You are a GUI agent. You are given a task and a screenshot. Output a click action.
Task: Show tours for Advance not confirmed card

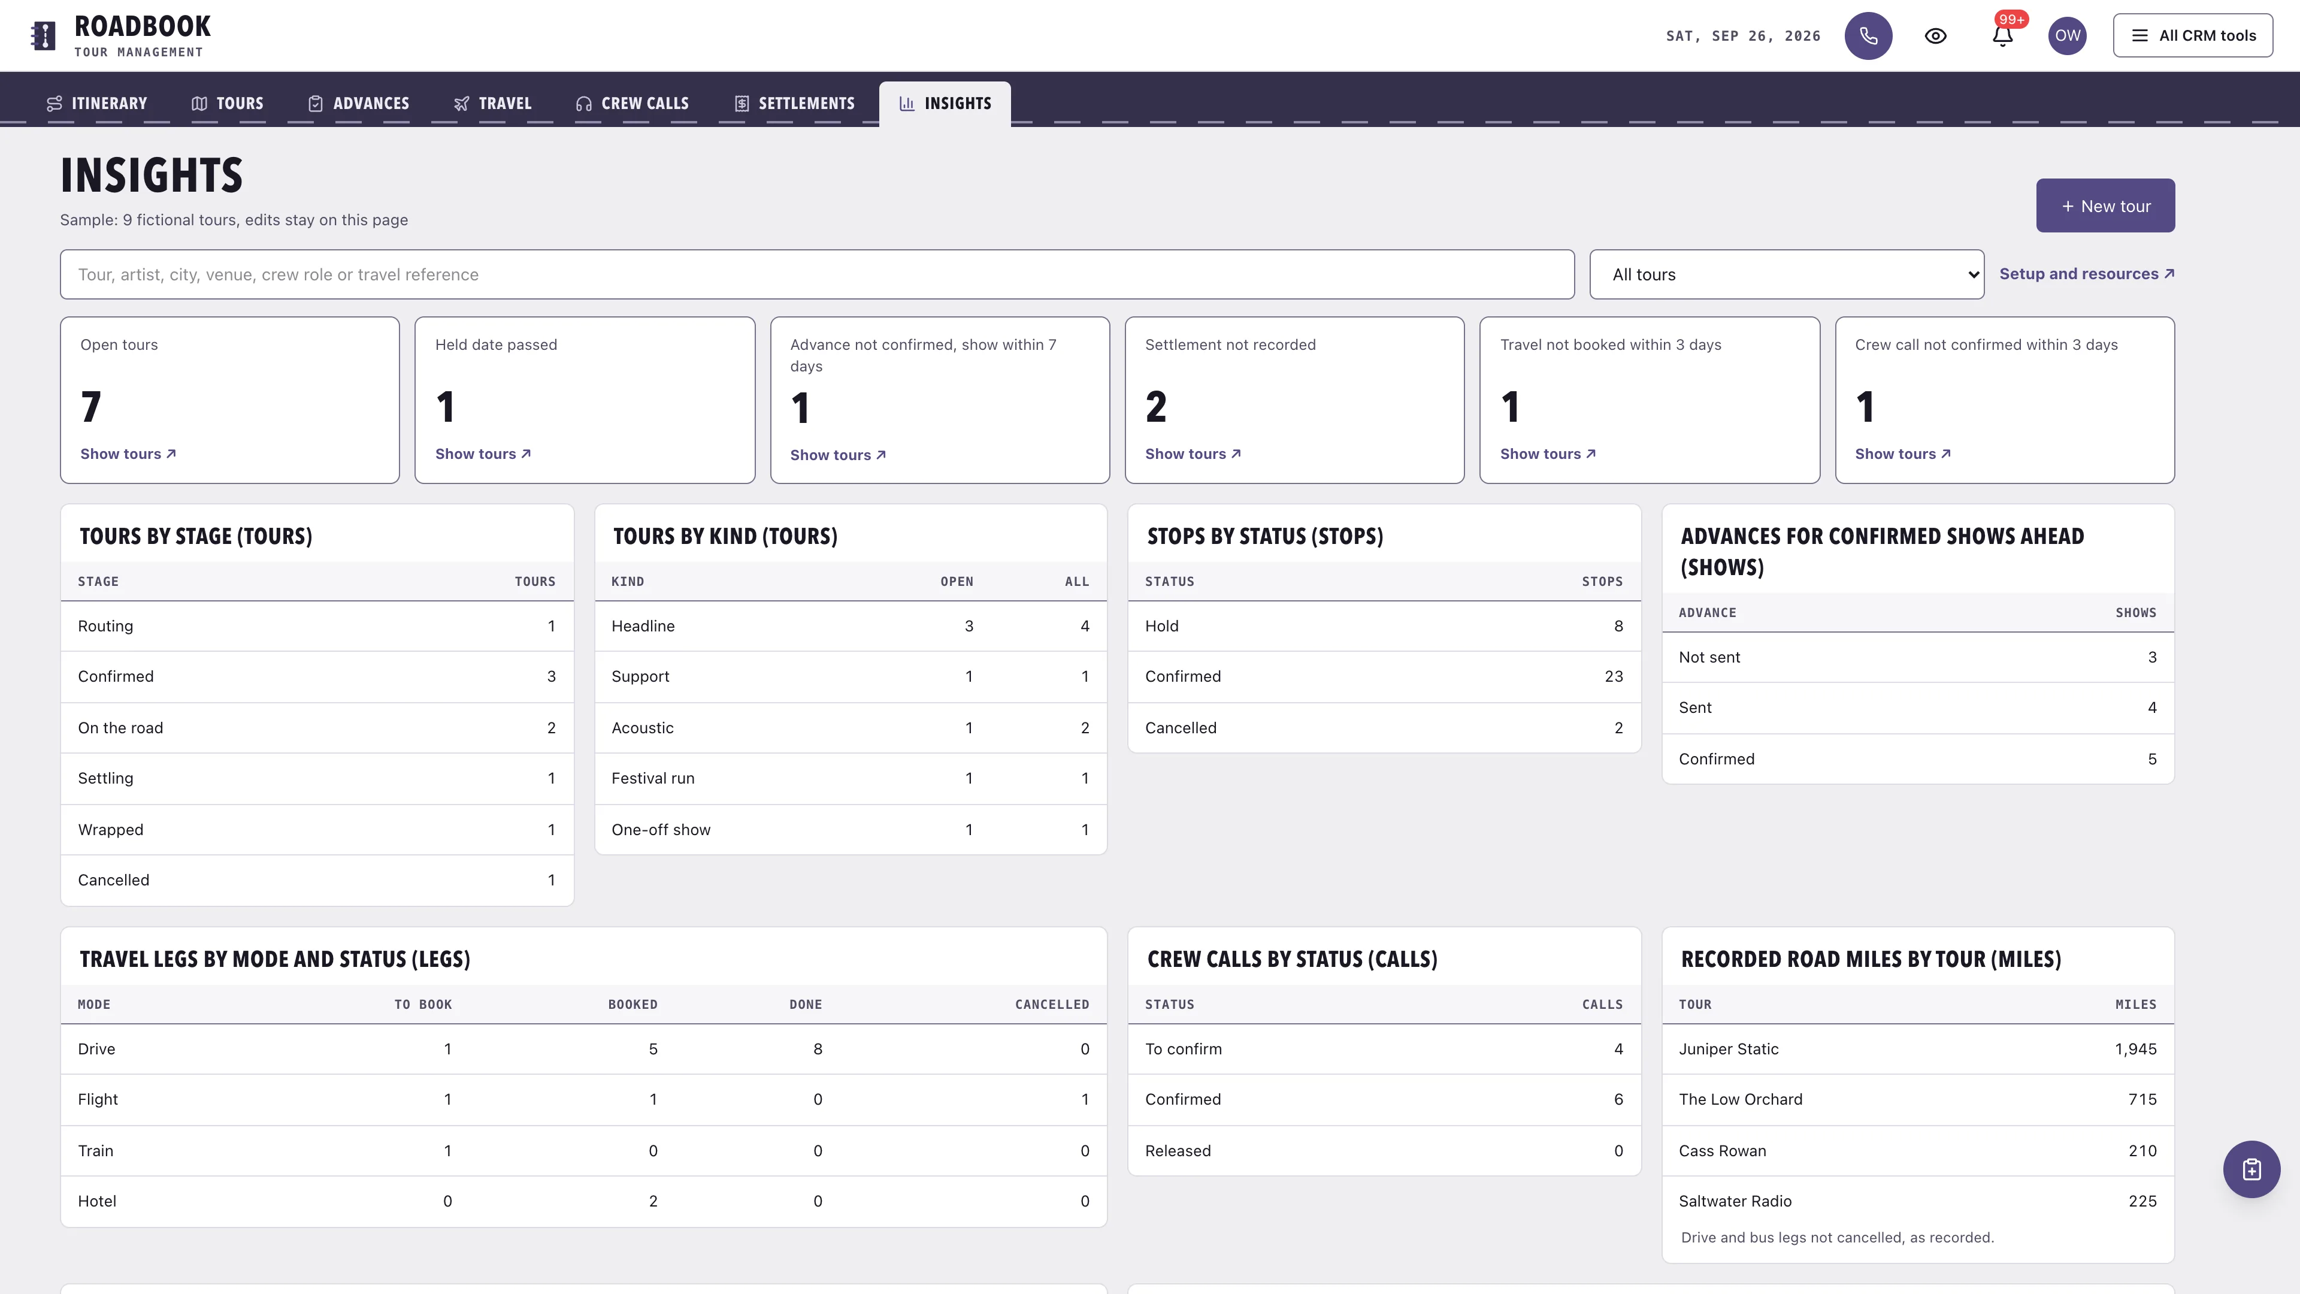point(837,455)
